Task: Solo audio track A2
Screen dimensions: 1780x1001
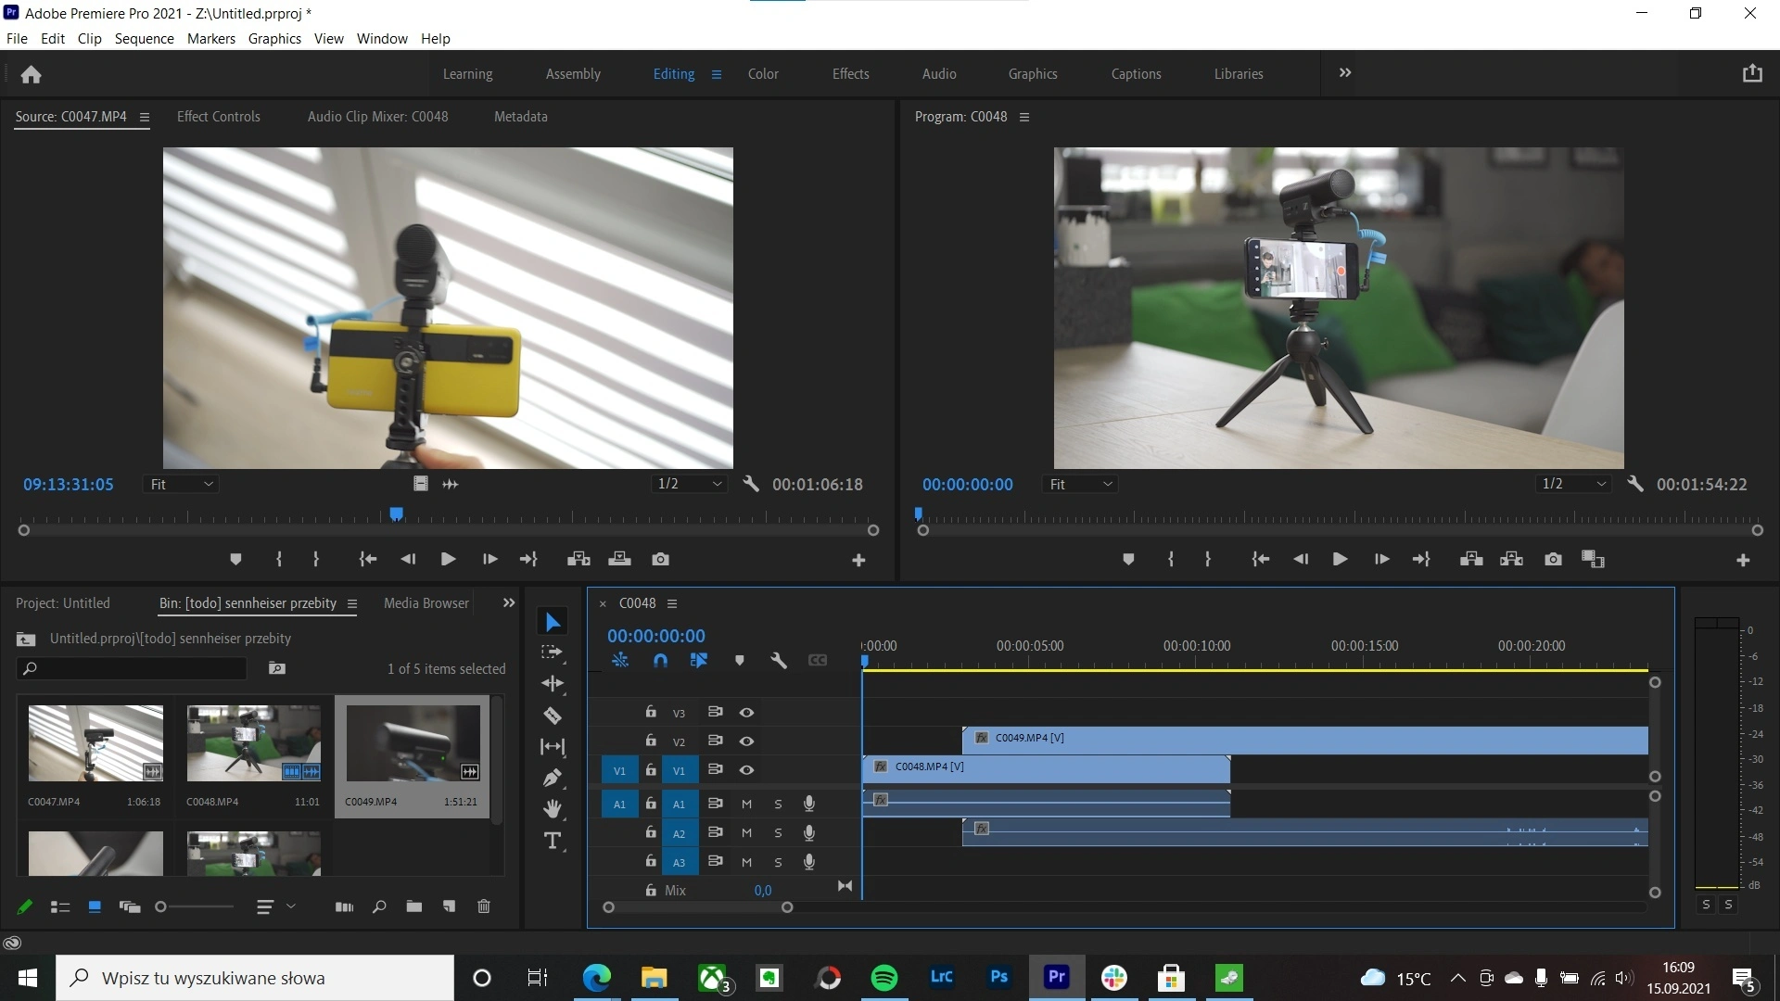Action: [778, 833]
